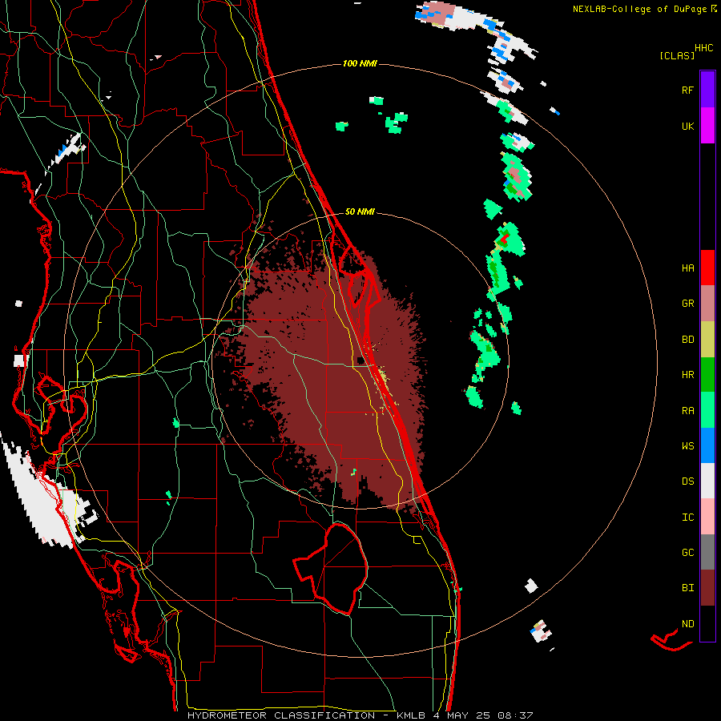Viewport: 721px width, 721px height.
Task: Click the IC pink legend swatch
Action: pos(707,517)
